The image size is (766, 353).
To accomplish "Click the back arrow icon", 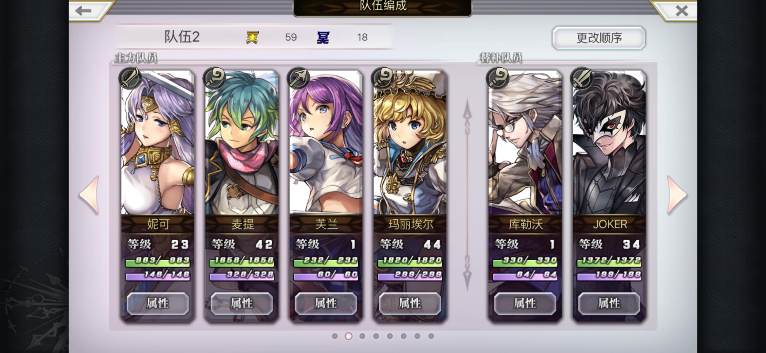I will (83, 11).
